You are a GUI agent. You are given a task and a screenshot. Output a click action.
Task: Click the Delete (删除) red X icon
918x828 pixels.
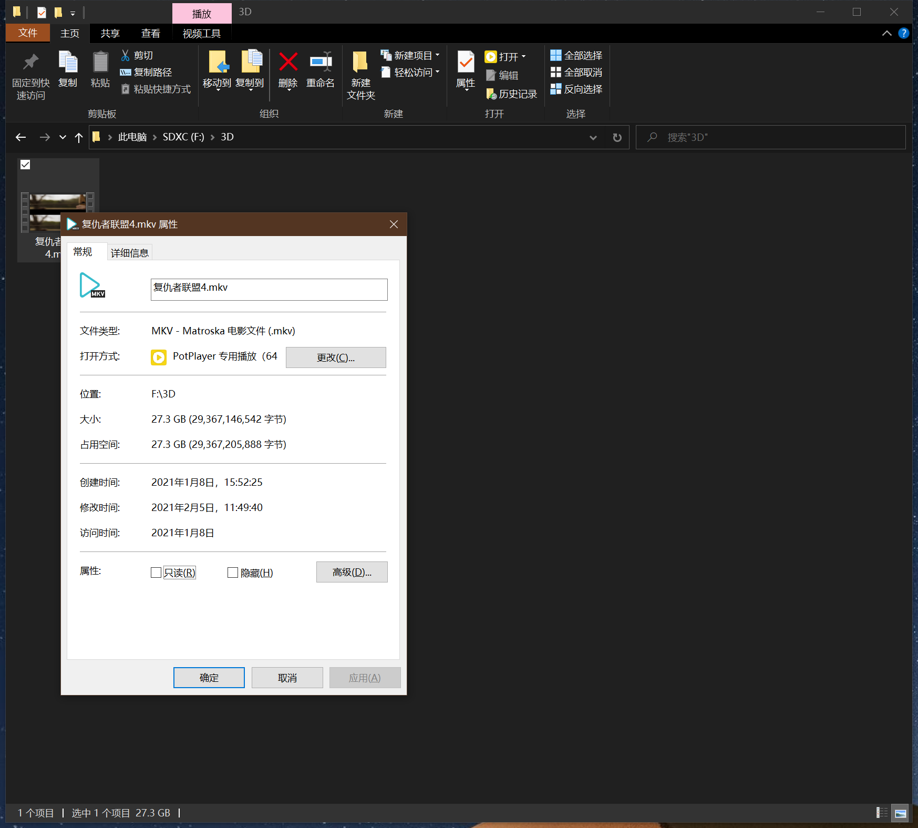[288, 62]
